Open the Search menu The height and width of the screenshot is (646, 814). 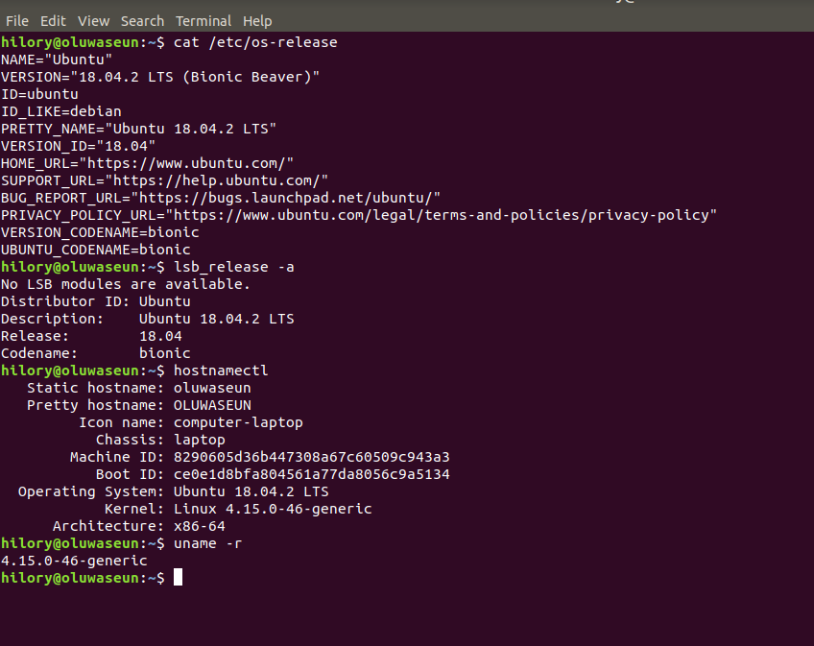[x=142, y=20]
